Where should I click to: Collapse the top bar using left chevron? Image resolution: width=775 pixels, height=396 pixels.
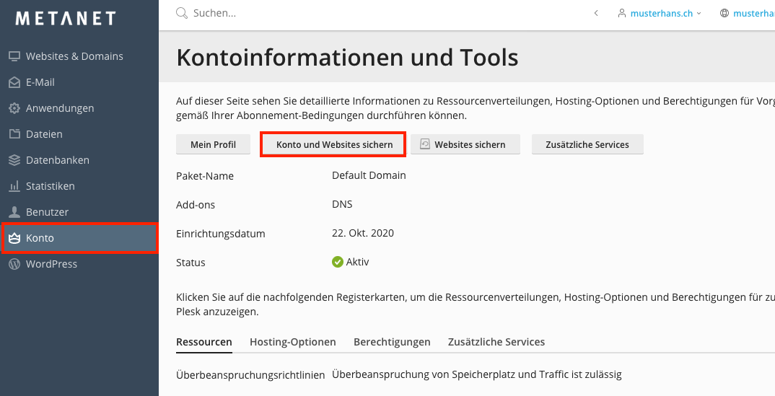(x=596, y=13)
